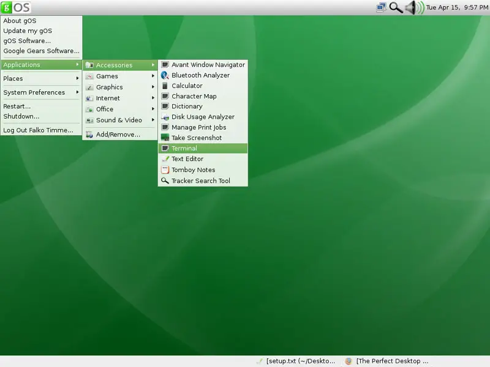Click the Dictionary icon

click(x=165, y=106)
